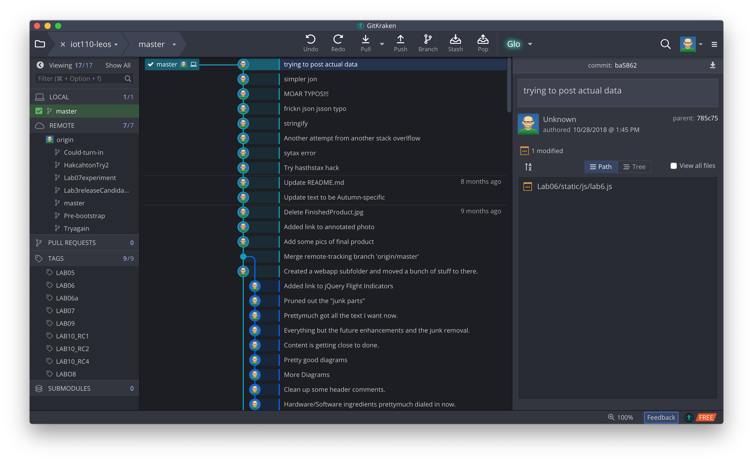Click the Undo toolbar icon

(x=310, y=40)
